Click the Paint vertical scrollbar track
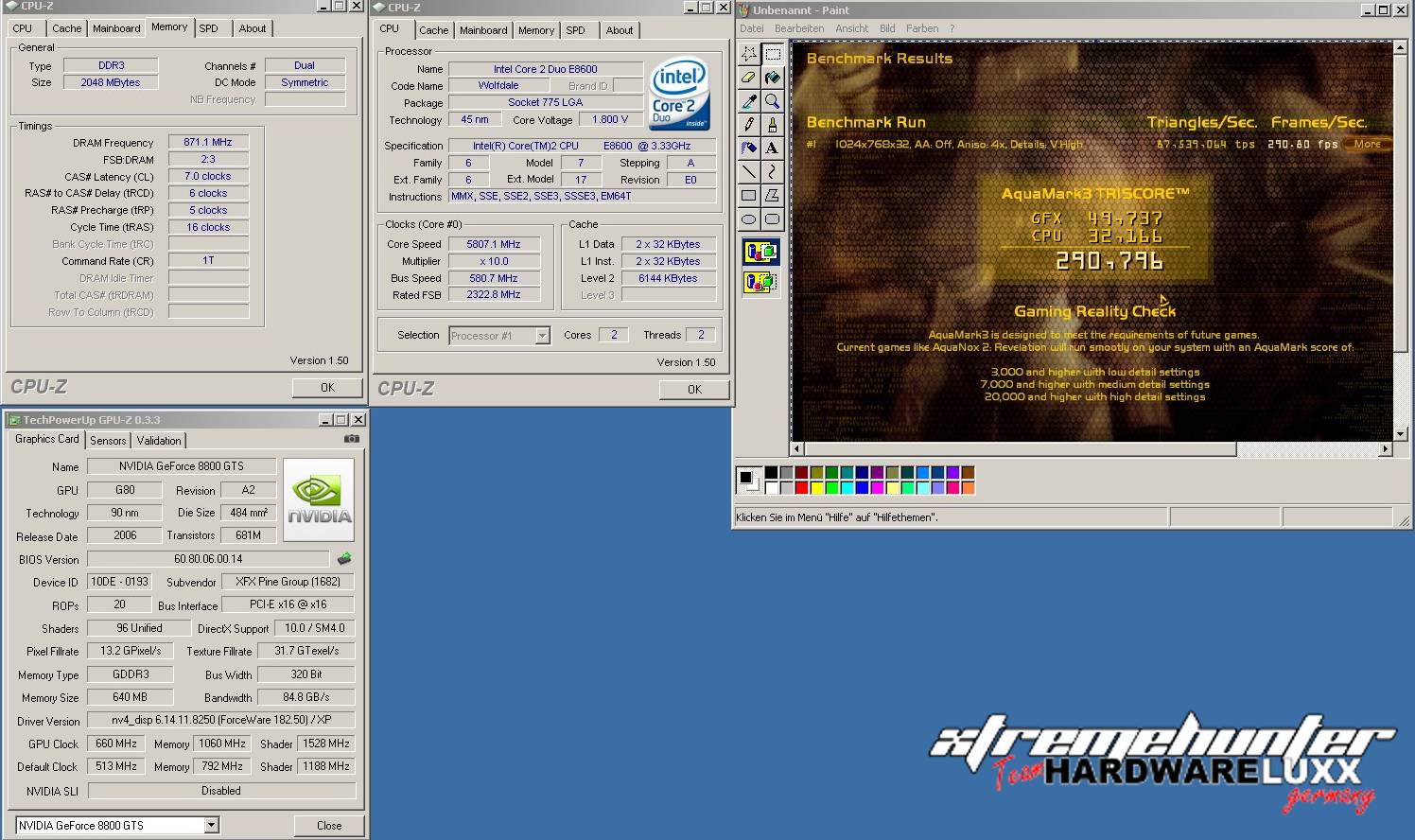The image size is (1415, 840). 1401,389
